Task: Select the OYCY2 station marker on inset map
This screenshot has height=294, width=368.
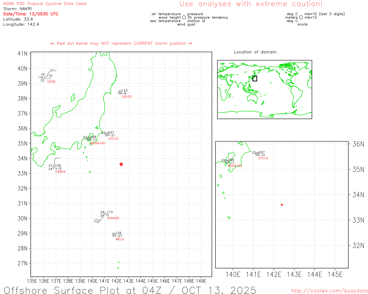Action: (257, 154)
